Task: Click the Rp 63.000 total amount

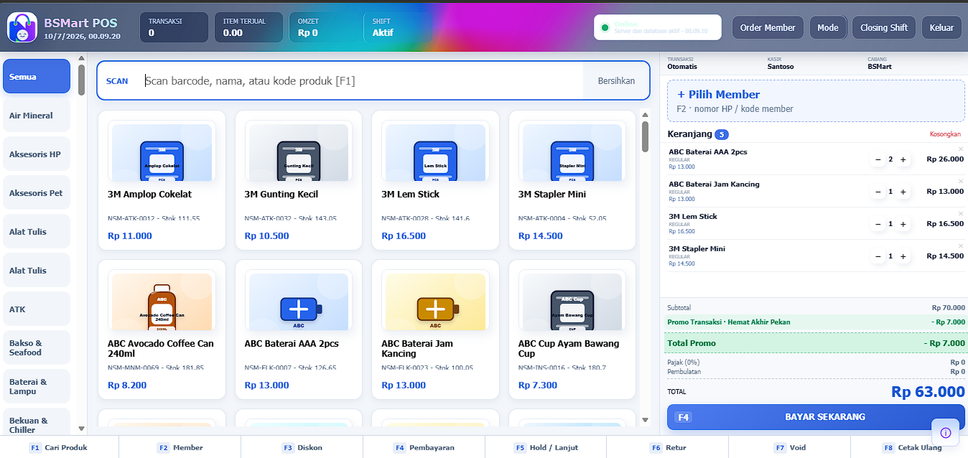Action: click(928, 392)
